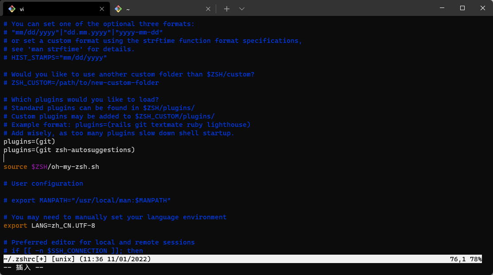This screenshot has width=493, height=275.
Task: Click the 'Preferred editor for local and remote' comment
Action: click(x=99, y=242)
